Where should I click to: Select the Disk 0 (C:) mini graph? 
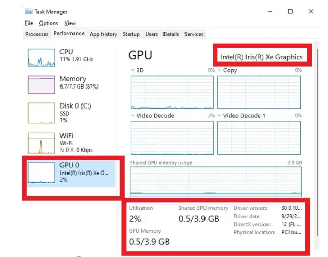42,113
